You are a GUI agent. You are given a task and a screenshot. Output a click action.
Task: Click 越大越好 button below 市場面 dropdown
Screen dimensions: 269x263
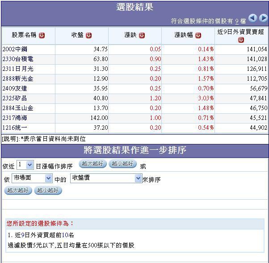(18, 190)
